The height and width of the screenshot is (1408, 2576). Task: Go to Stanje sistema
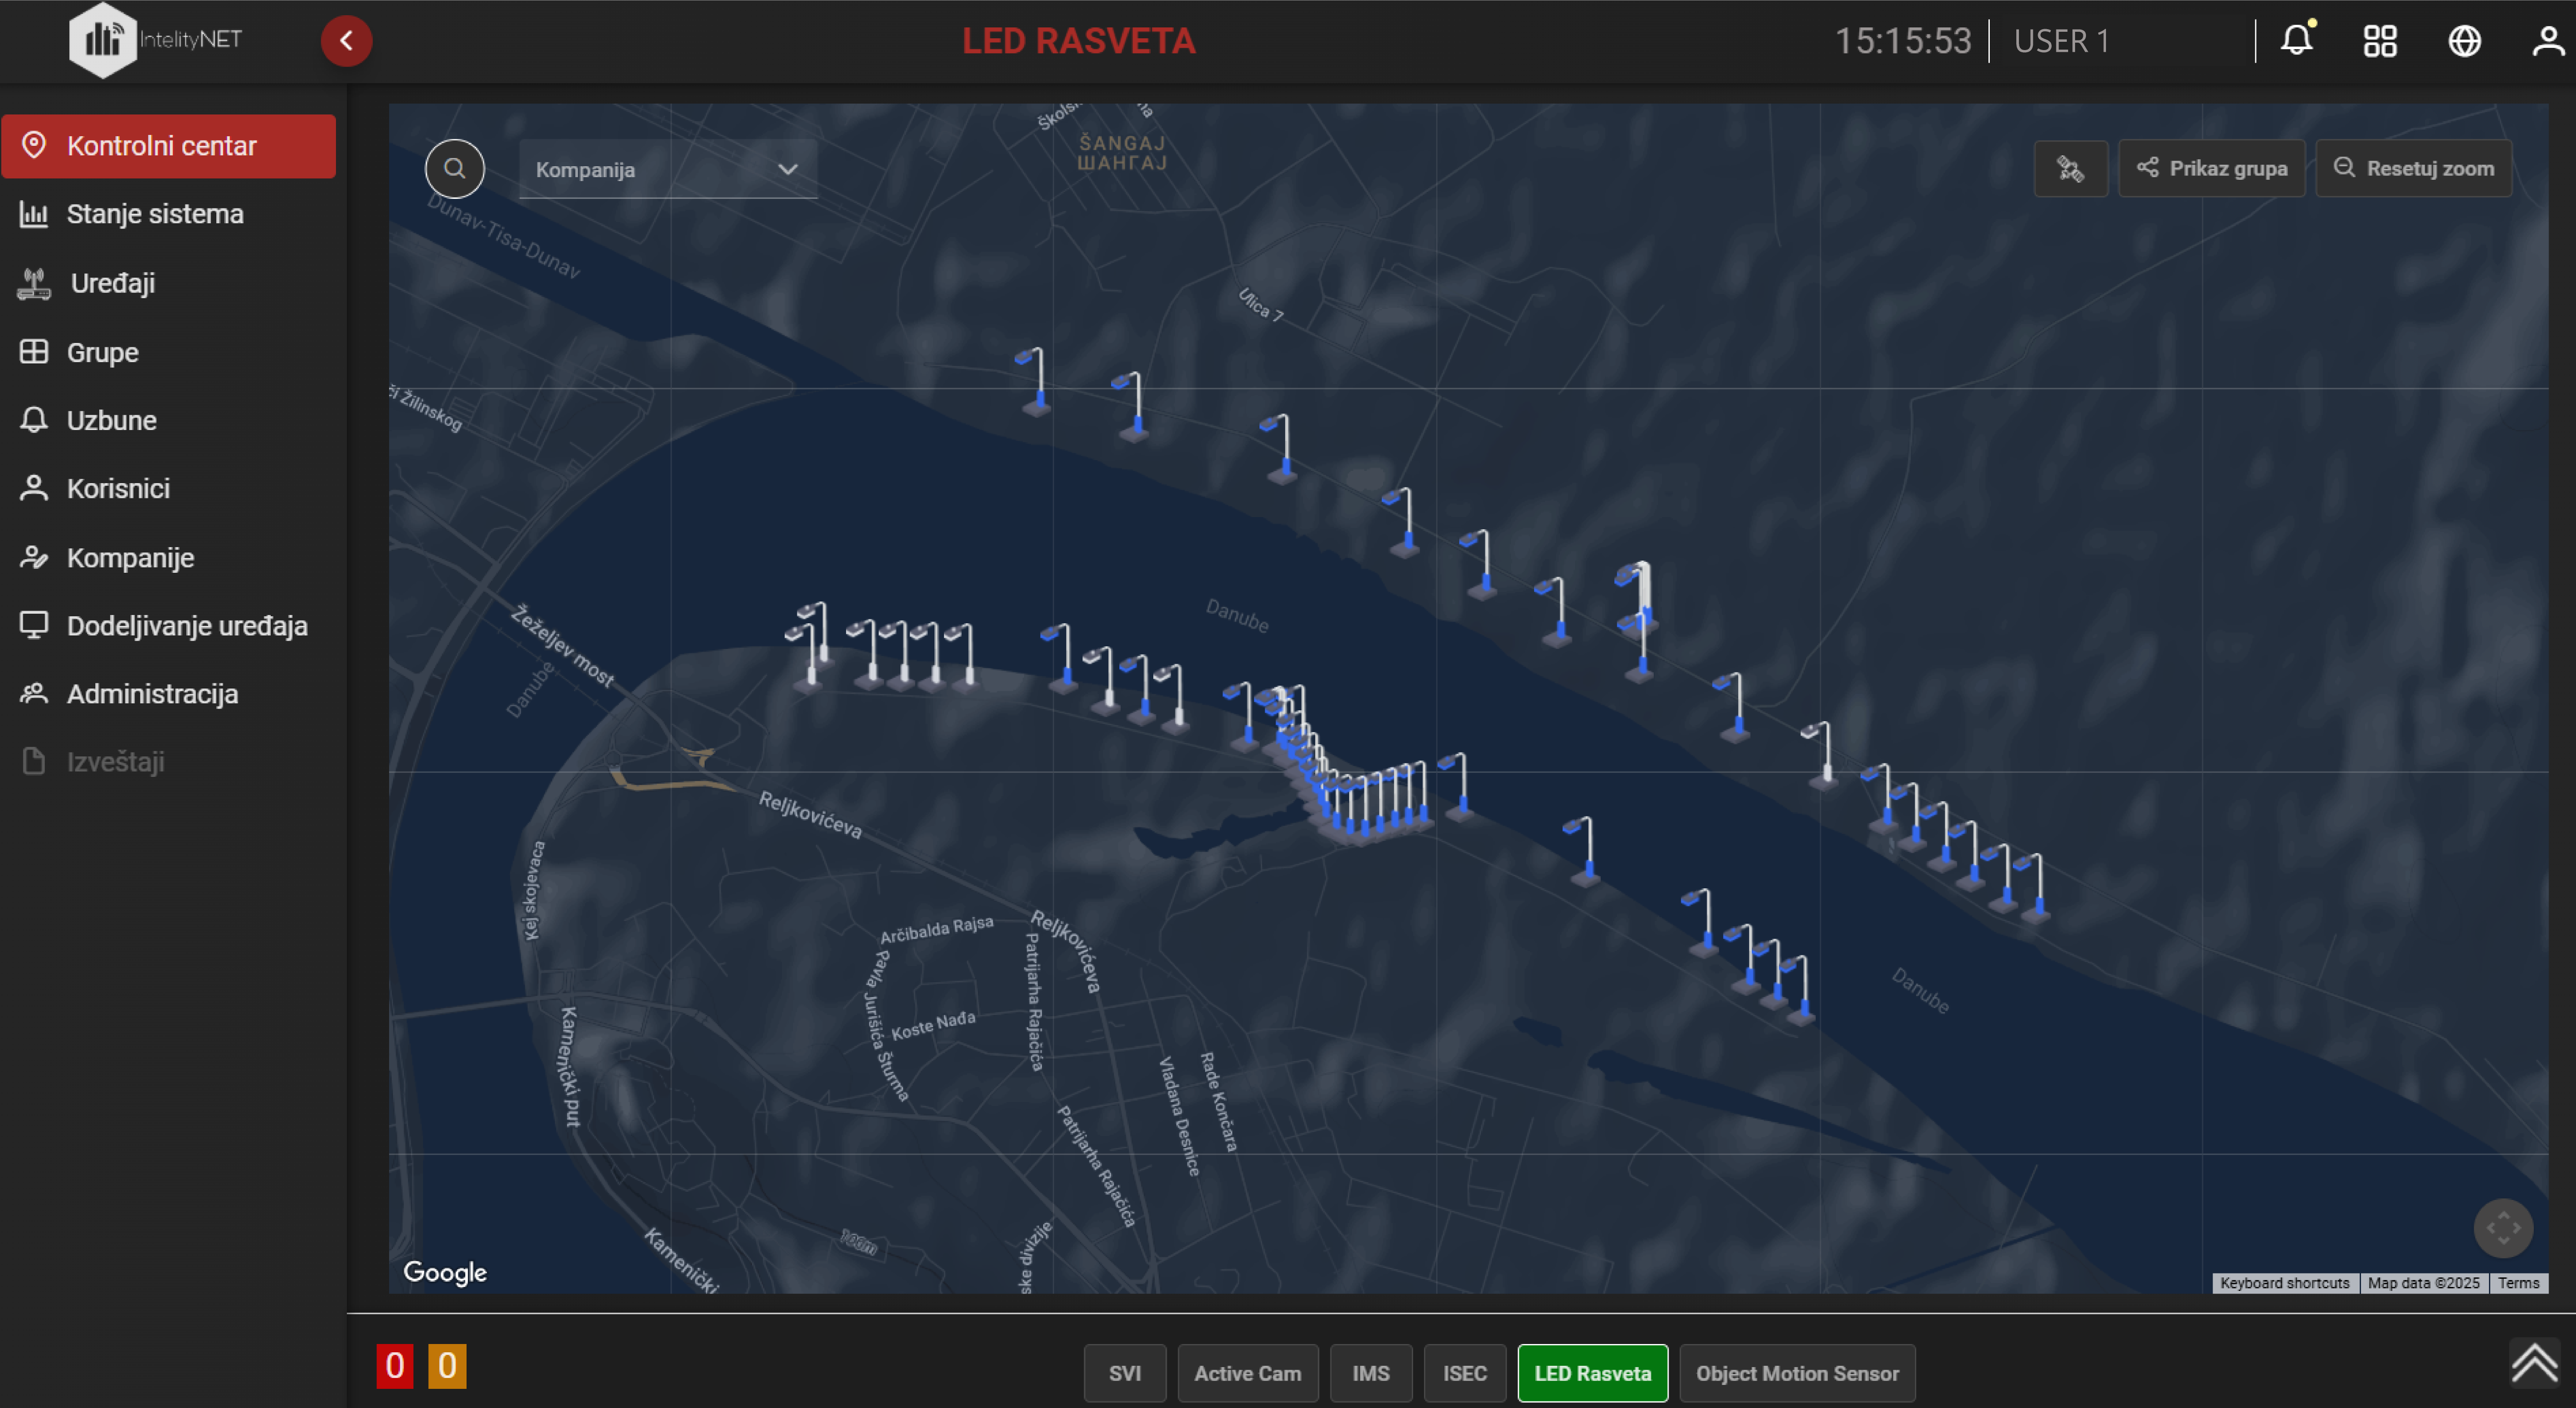169,214
